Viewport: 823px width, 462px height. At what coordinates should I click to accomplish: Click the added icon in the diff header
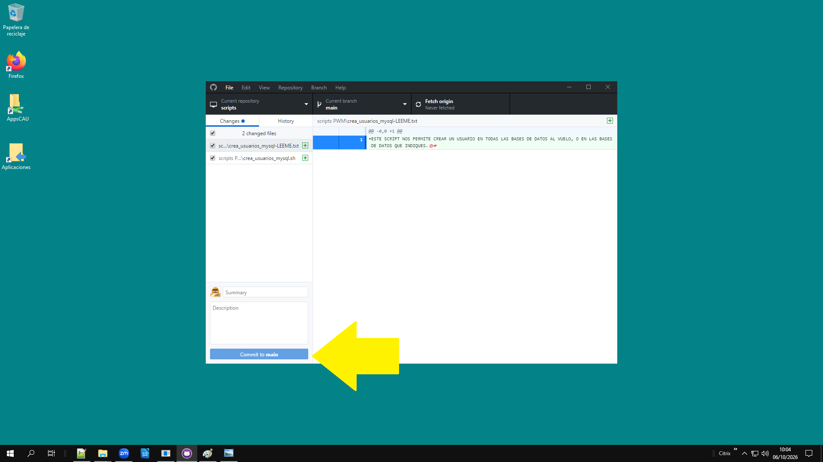610,121
